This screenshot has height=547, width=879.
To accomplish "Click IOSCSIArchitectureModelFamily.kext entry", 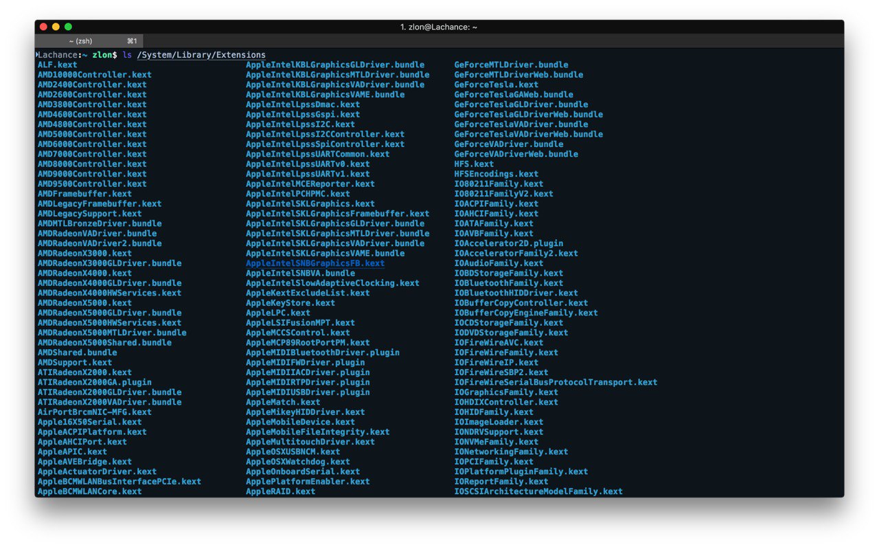I will click(x=539, y=491).
